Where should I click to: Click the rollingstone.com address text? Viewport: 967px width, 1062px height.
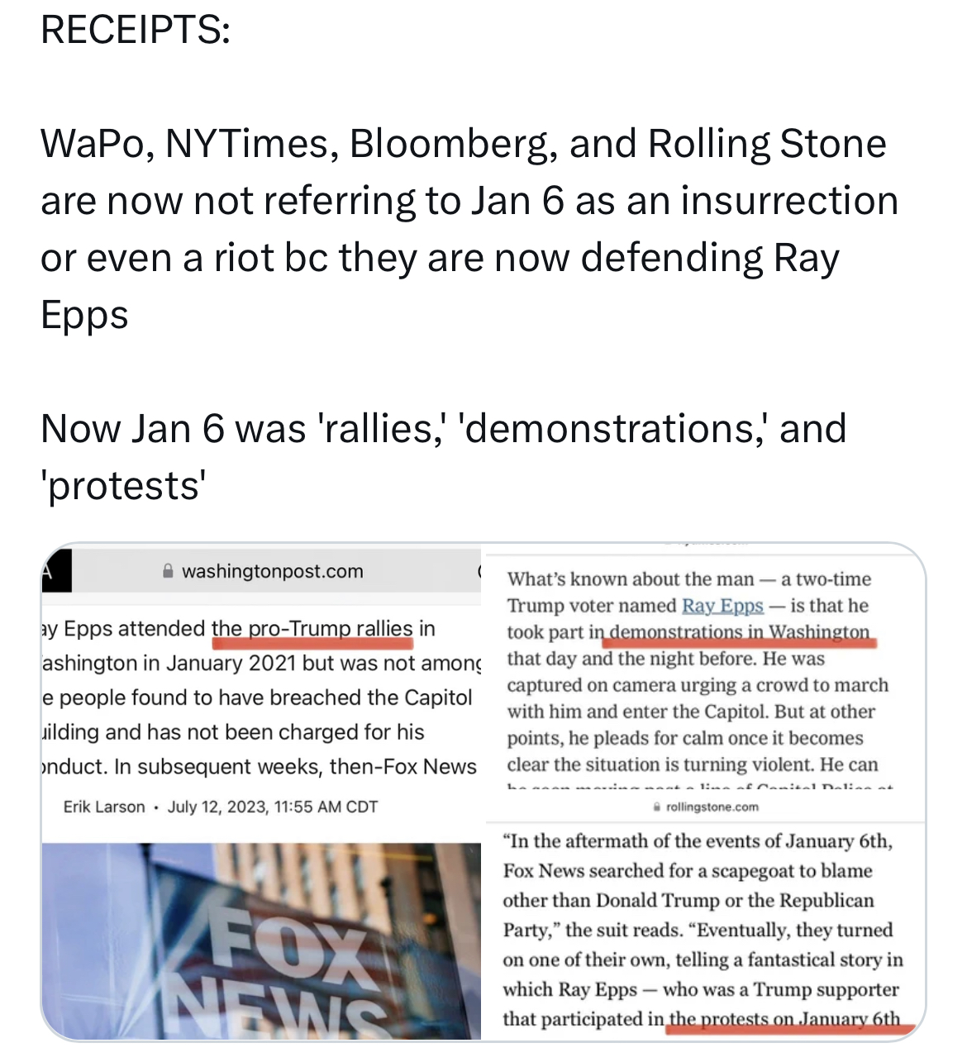[712, 807]
